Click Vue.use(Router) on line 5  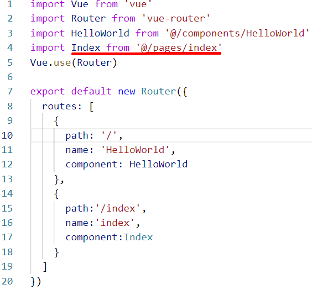74,62
